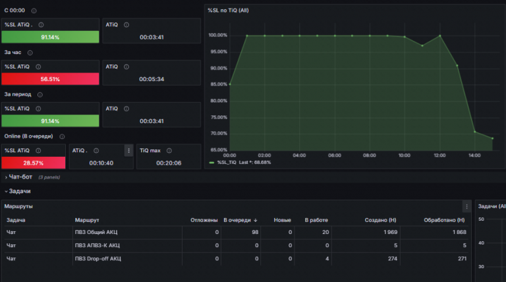
Task: Click 00:10:40 ATiQ online value
Action: click(x=101, y=163)
